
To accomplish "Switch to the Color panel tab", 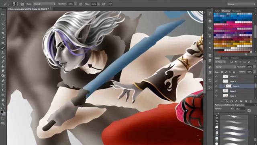I will click(217, 11).
